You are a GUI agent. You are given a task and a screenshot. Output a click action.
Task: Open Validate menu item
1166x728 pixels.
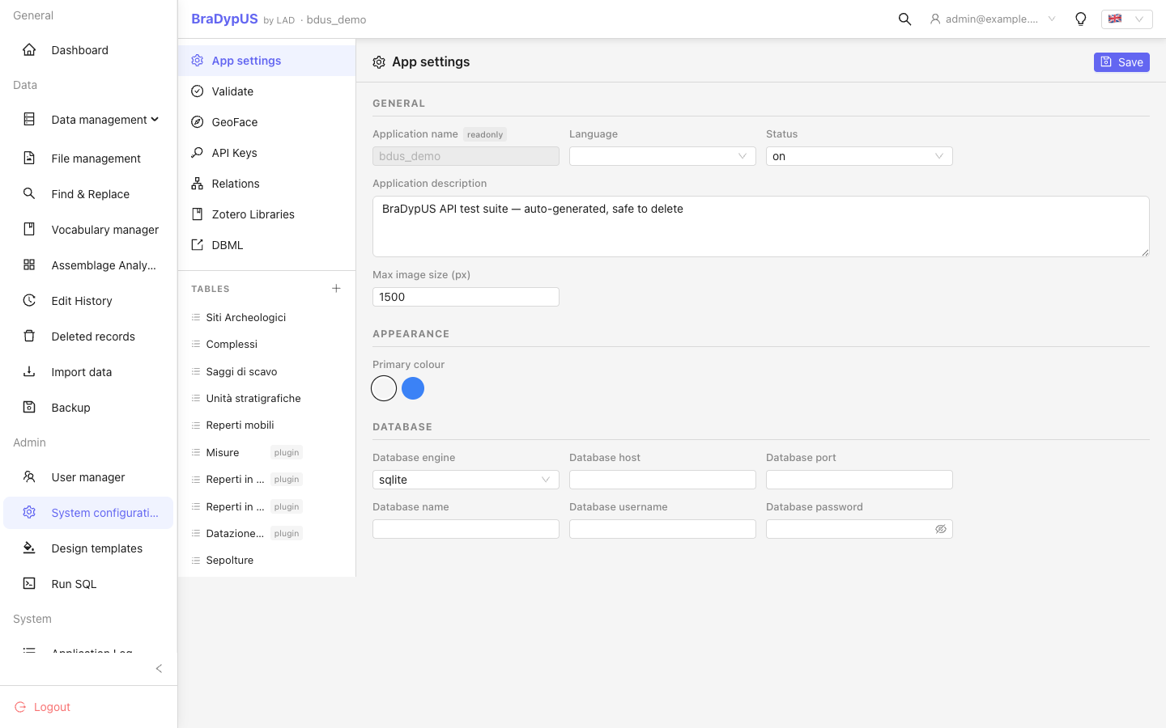(x=266, y=91)
